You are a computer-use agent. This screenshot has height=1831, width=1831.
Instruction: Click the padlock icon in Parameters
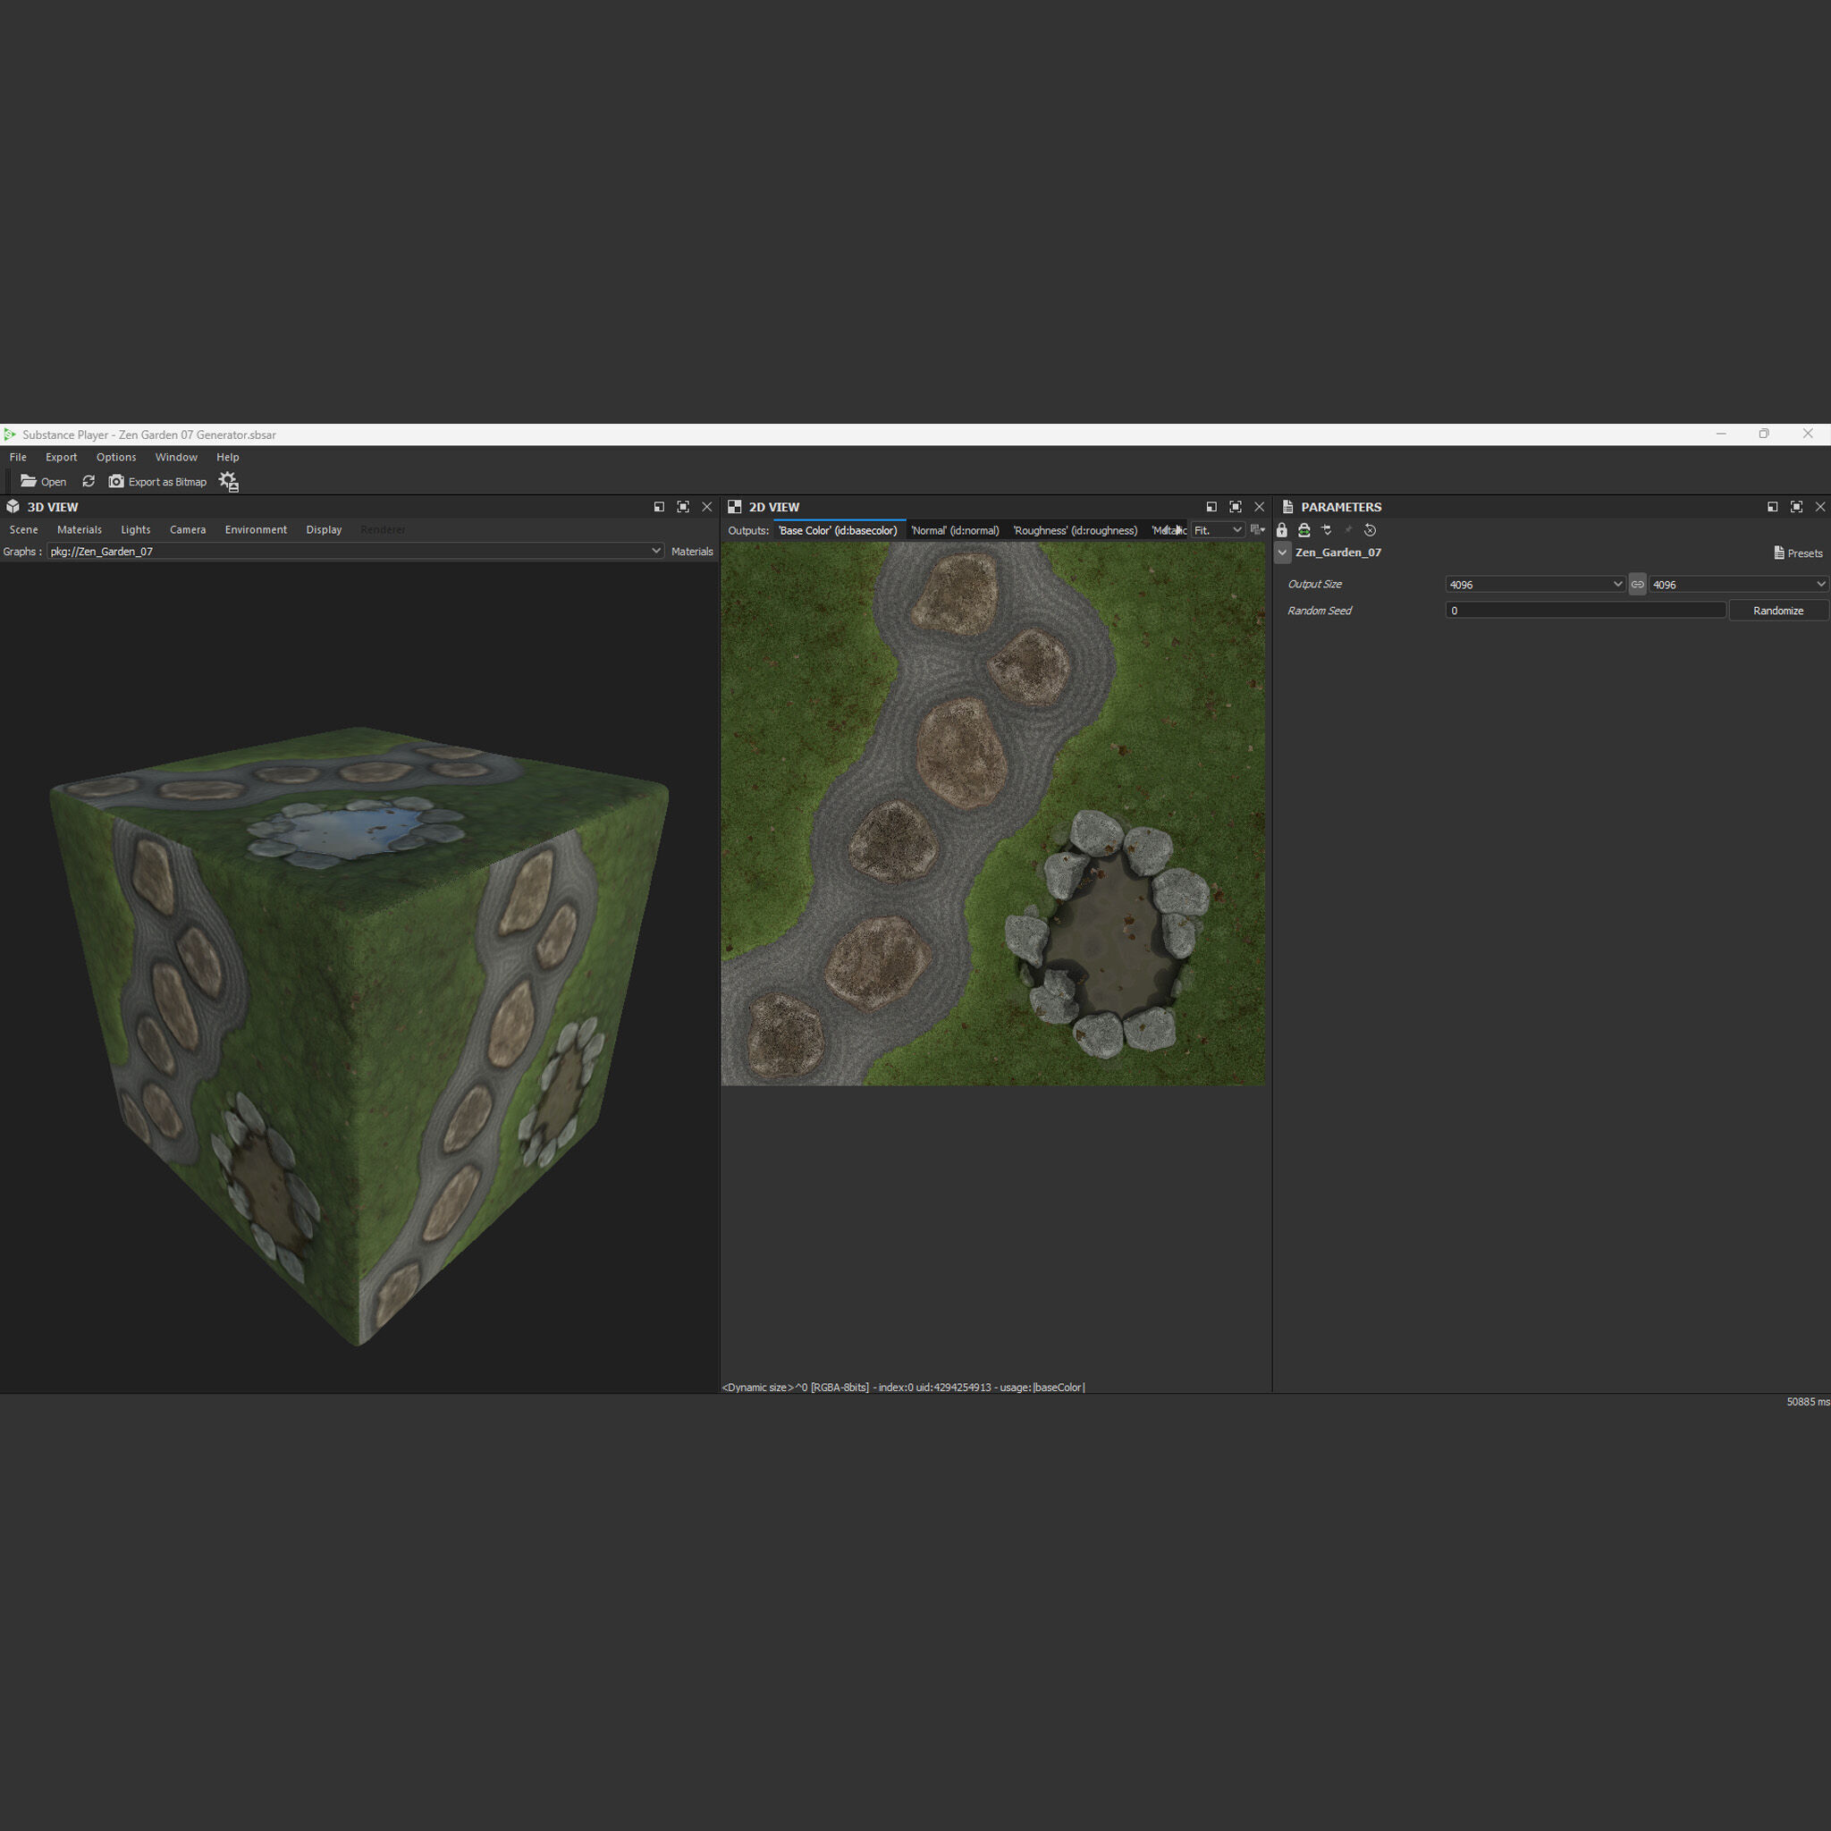coord(1282,531)
